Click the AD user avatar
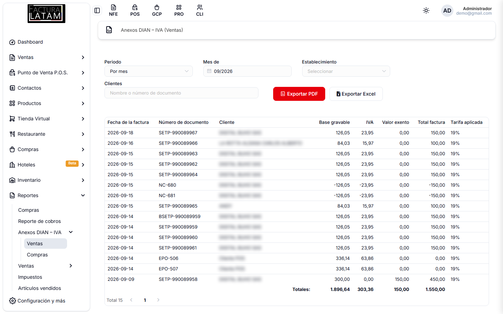Screen dimensions: 503x314 click(x=447, y=10)
